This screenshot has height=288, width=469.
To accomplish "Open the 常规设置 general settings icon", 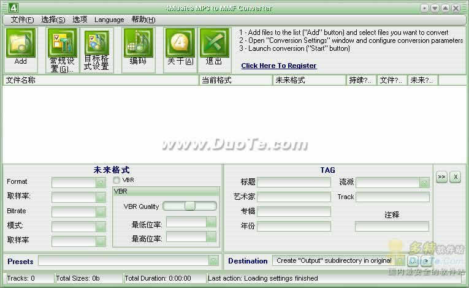I will point(62,43).
